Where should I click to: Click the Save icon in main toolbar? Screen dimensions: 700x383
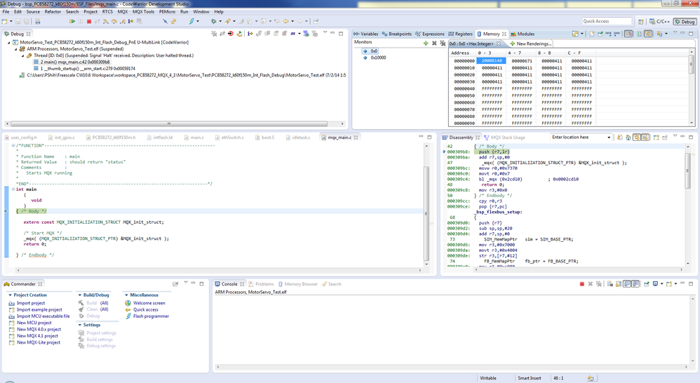click(x=18, y=21)
